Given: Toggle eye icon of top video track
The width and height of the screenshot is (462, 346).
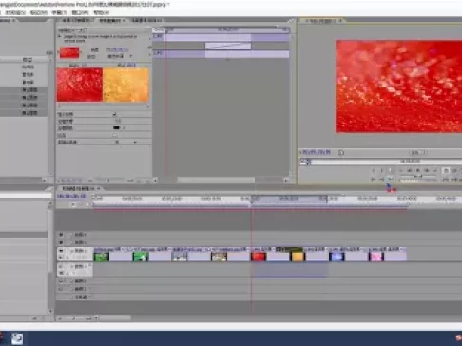Looking at the screenshot, I should [x=61, y=235].
